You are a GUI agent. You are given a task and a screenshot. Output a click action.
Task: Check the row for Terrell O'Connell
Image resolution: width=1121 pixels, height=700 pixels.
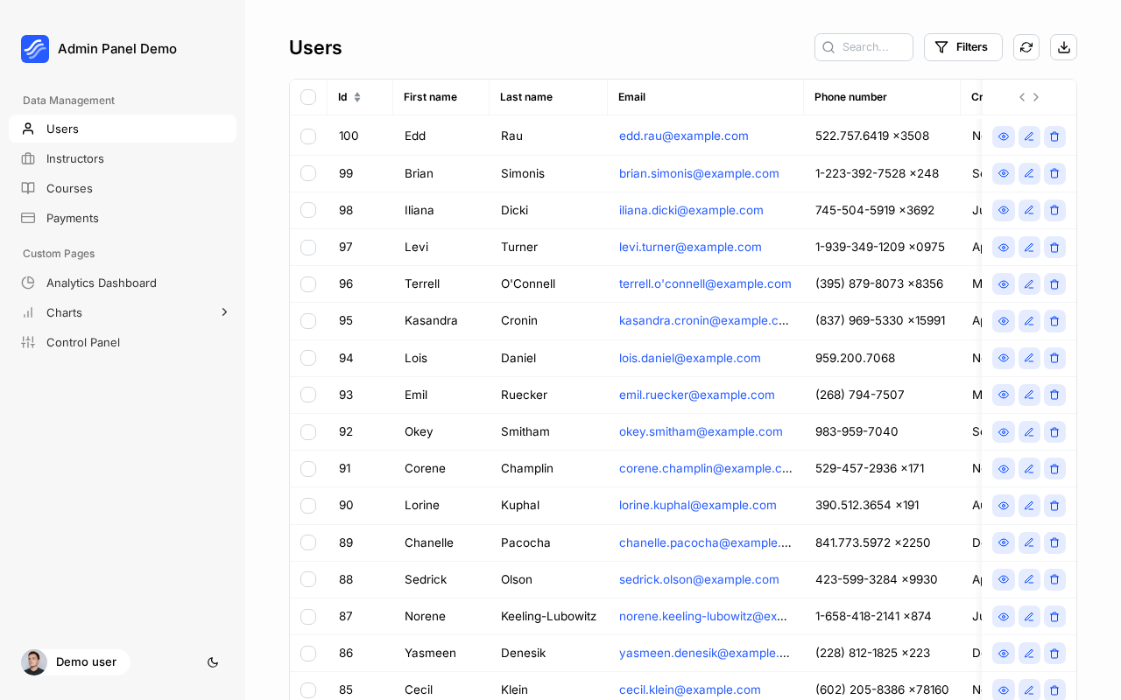click(x=308, y=284)
